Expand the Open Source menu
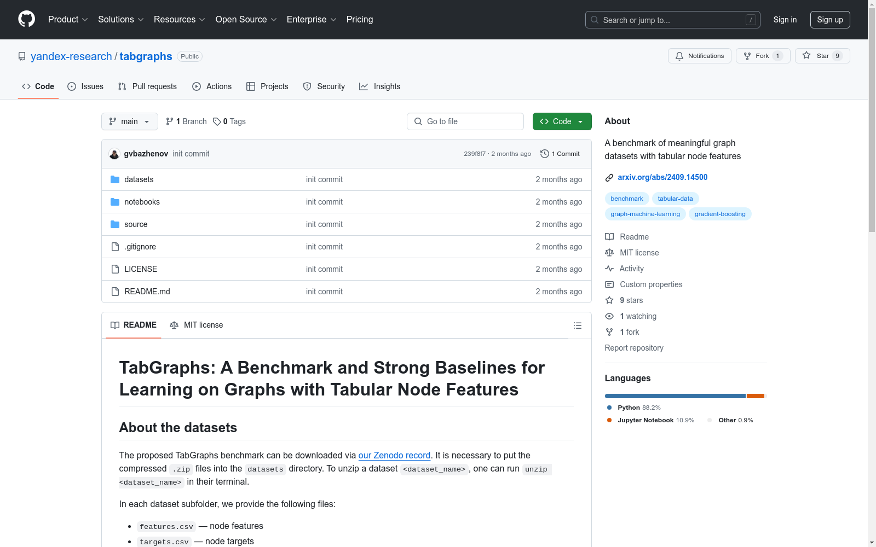The height and width of the screenshot is (547, 876). 246,19
